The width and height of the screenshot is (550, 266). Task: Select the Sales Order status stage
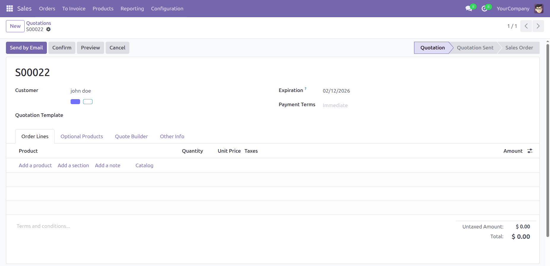(519, 48)
